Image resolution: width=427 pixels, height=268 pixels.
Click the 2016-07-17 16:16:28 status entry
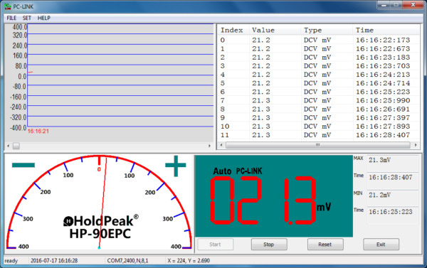pos(54,261)
